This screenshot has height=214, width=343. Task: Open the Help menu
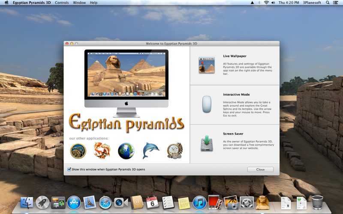pyautogui.click(x=93, y=3)
